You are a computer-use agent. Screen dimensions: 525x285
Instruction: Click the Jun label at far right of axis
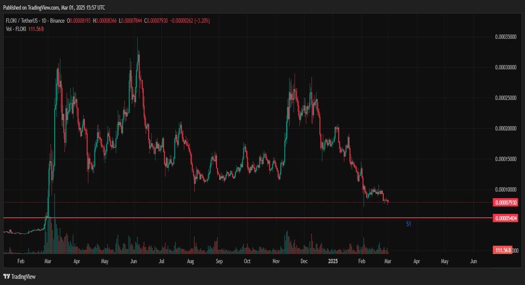[473, 261]
